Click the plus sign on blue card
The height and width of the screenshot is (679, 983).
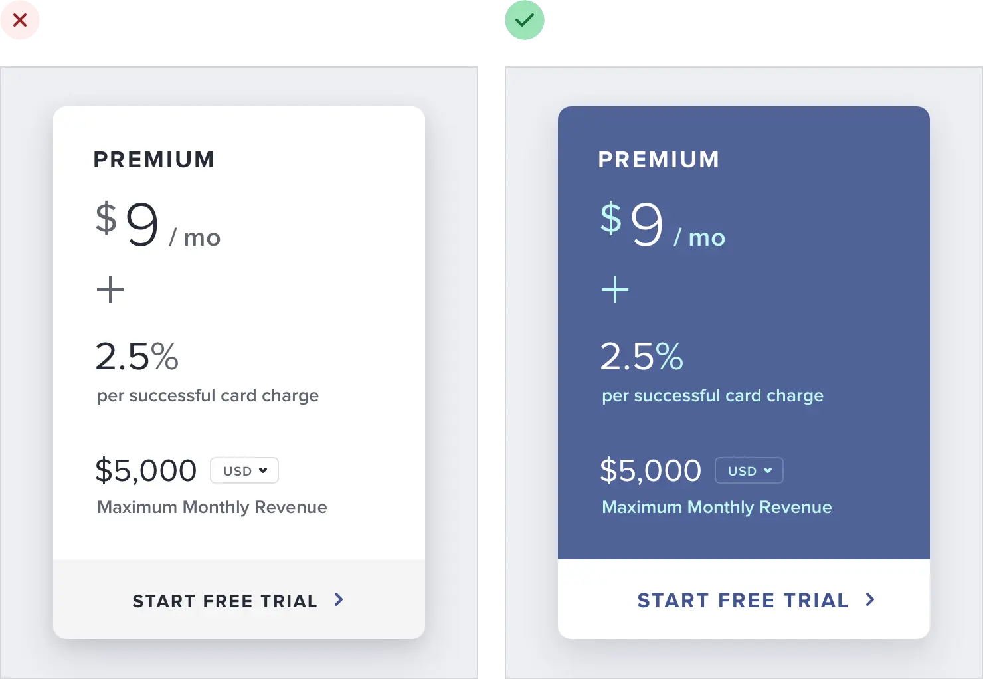point(615,290)
